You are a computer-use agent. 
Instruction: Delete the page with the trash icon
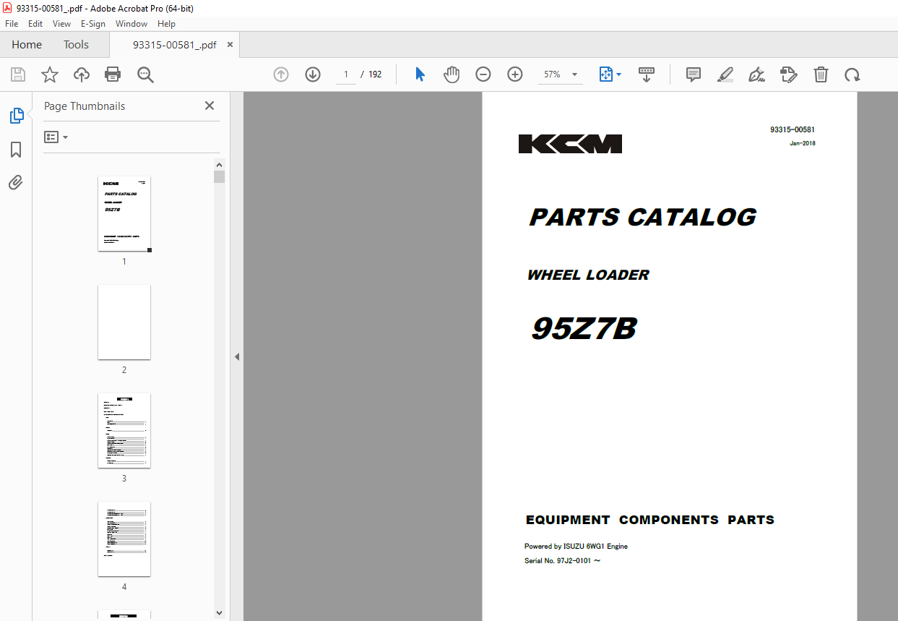coord(821,74)
